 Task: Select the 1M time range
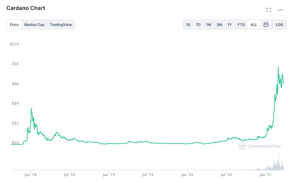tap(208, 24)
